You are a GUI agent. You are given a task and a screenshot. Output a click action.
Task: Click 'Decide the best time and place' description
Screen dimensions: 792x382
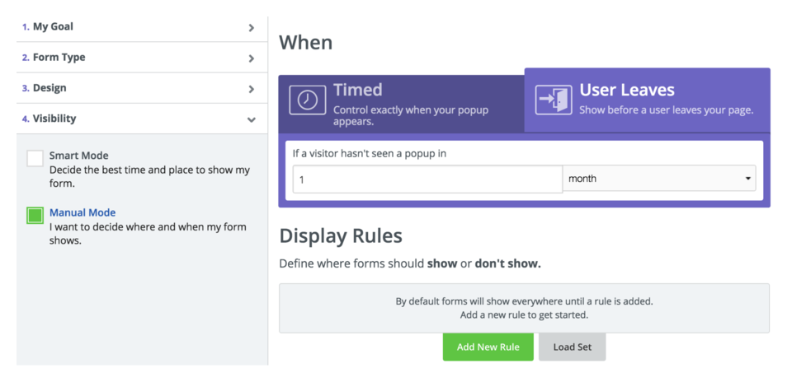149,177
